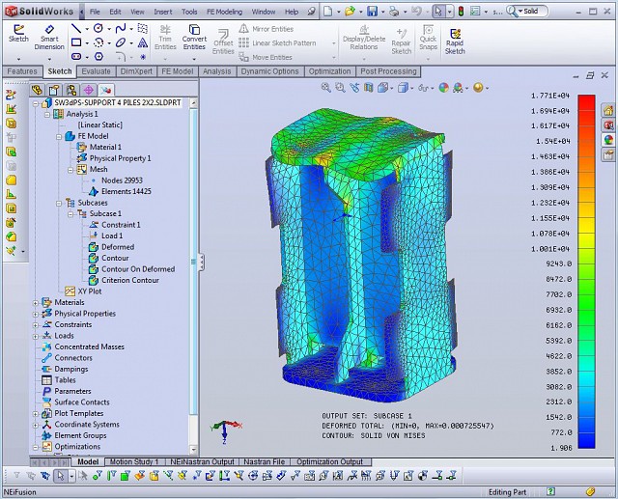The image size is (618, 499).
Task: Click the Save icon in title bar
Action: click(372, 12)
